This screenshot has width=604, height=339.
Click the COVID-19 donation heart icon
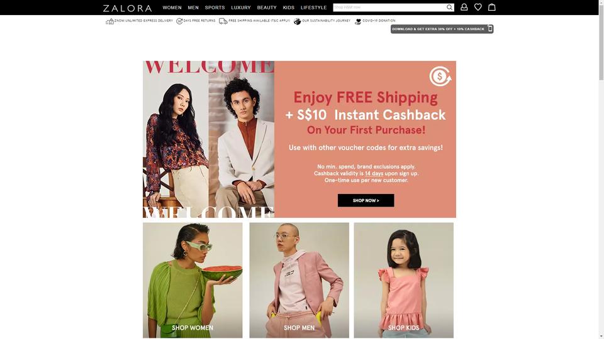click(x=358, y=21)
